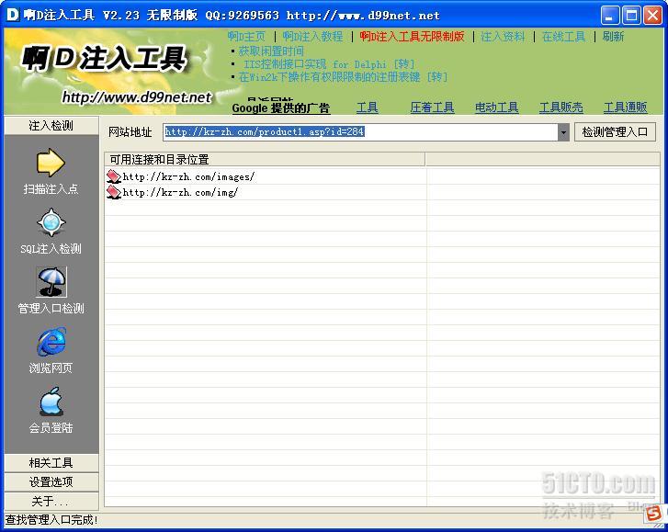Click the 刷新 link

pyautogui.click(x=613, y=37)
